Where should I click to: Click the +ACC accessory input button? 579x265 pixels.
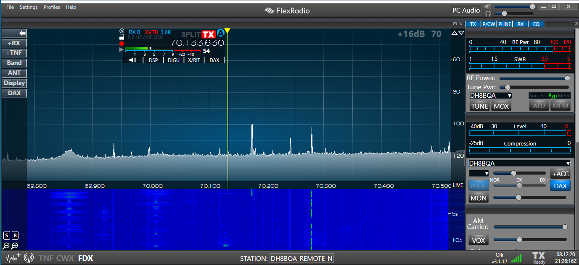[560, 174]
